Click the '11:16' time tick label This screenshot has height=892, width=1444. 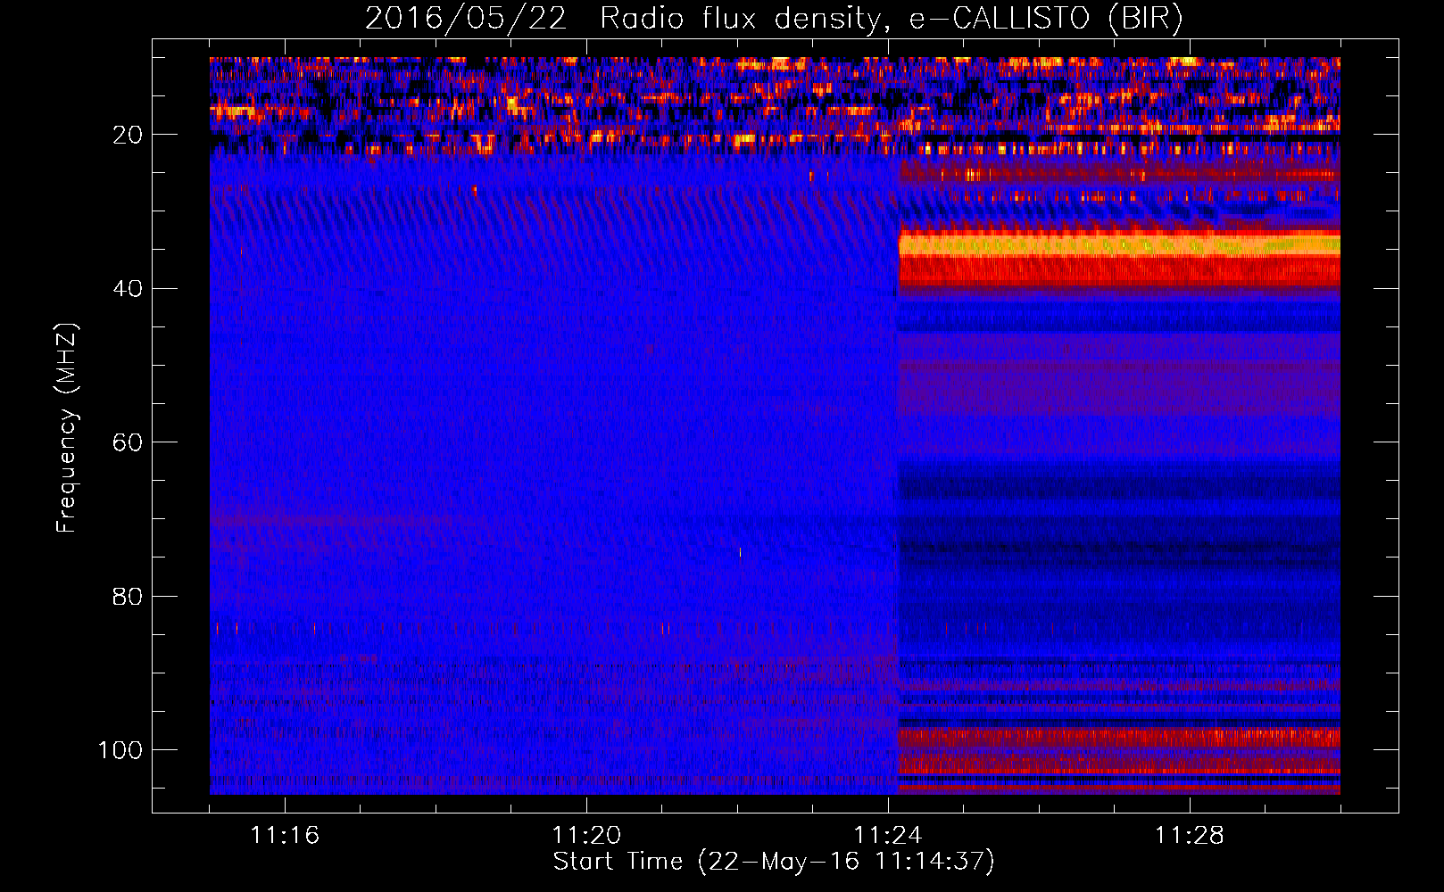(x=285, y=836)
